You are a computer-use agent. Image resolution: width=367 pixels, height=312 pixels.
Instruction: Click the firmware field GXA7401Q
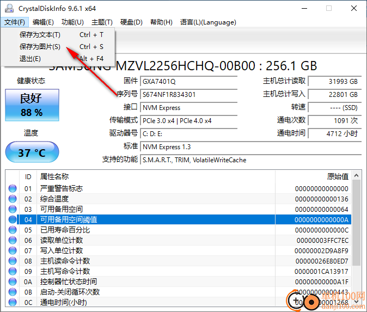click(x=188, y=82)
